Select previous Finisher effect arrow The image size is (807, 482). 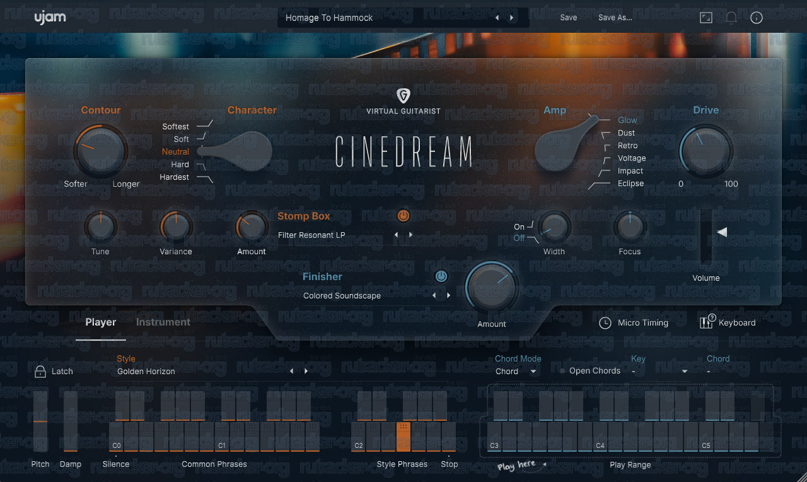coord(434,295)
